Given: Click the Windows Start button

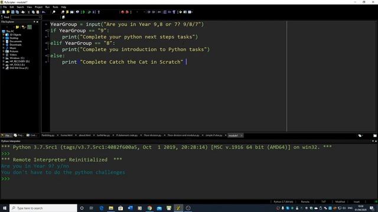Looking at the screenshot, I should (x=5, y=208).
